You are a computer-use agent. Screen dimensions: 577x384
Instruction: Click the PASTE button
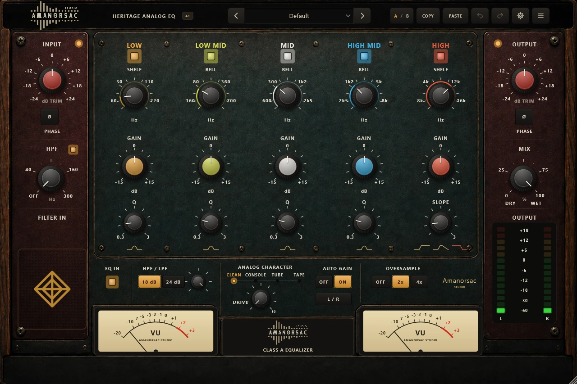455,16
